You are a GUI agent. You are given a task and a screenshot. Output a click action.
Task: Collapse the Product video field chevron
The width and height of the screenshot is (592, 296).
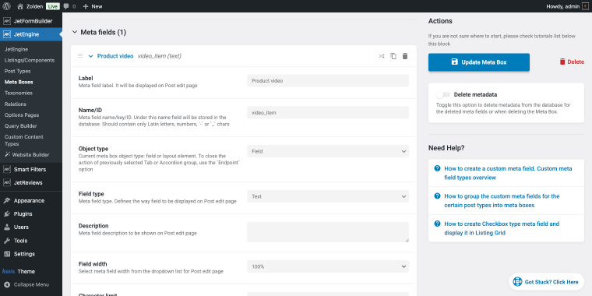(90, 56)
